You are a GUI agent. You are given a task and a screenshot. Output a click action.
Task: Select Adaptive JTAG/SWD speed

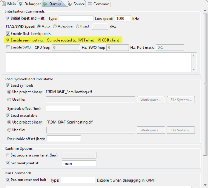54,26
